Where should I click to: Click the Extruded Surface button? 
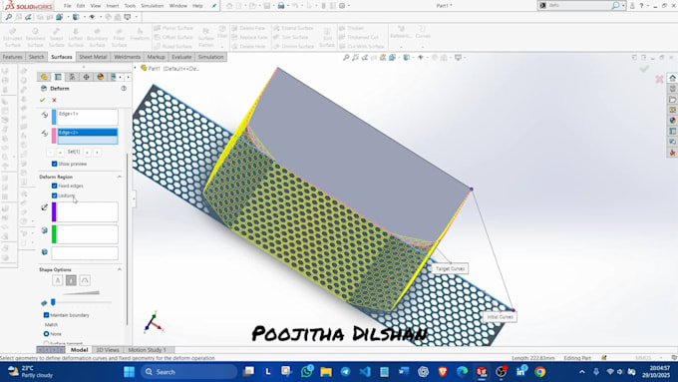click(x=13, y=37)
